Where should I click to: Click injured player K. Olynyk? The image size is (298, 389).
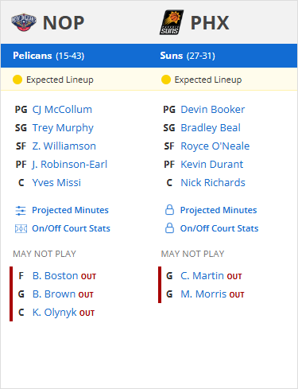click(55, 313)
